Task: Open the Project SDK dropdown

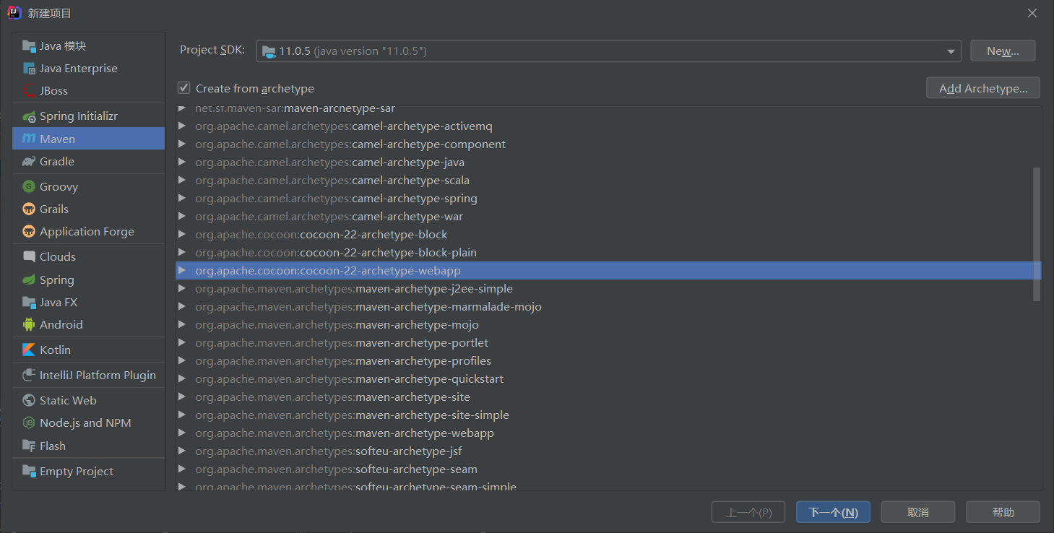Action: [x=609, y=51]
